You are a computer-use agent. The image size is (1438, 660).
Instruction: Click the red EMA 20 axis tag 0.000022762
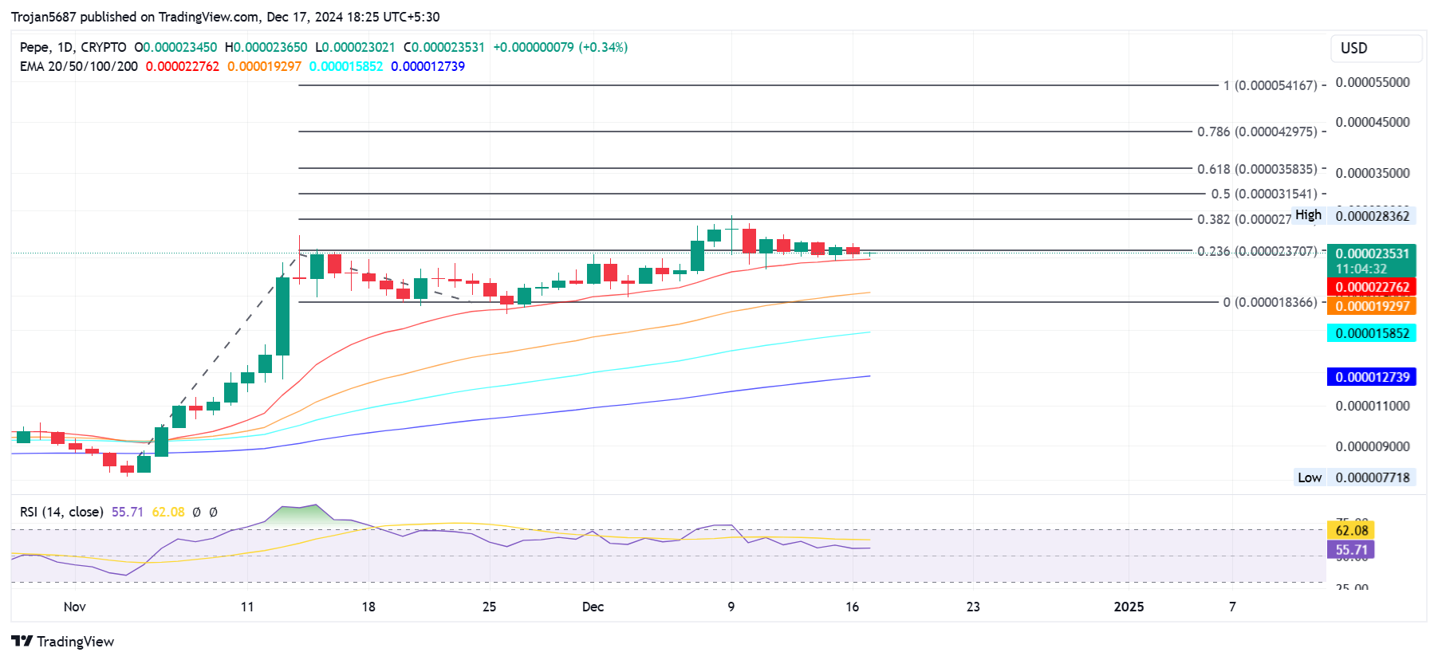click(1371, 287)
